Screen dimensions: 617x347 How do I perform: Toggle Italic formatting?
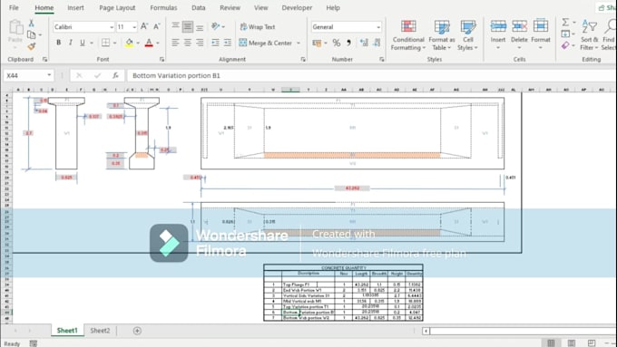[71, 43]
